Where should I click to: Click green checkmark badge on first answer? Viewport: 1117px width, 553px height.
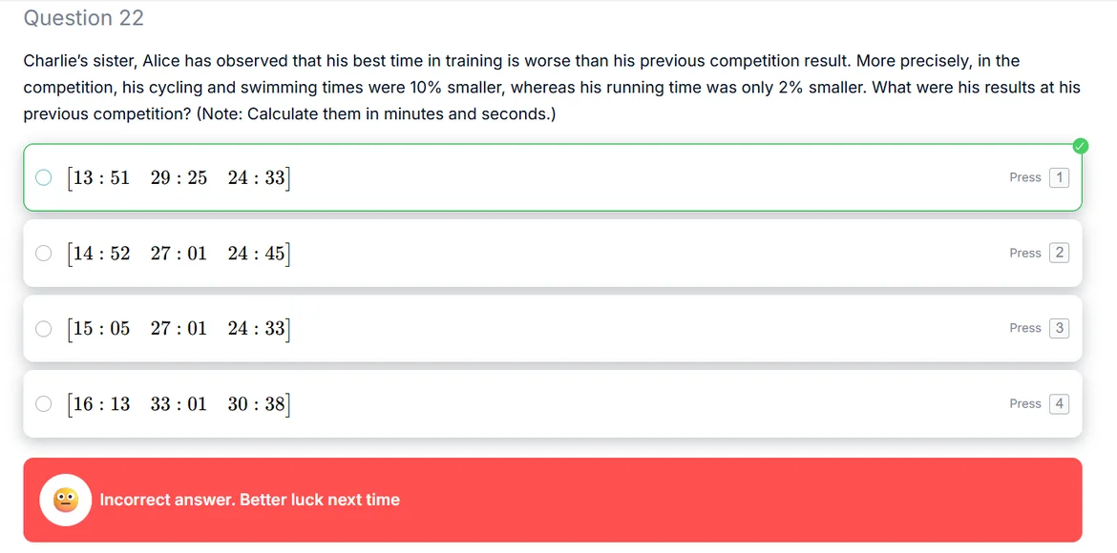point(1080,146)
